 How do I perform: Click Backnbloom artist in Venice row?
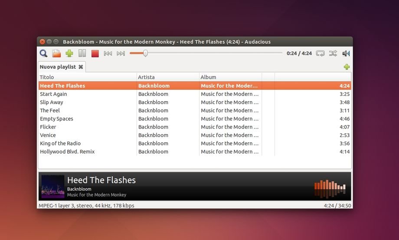153,135
